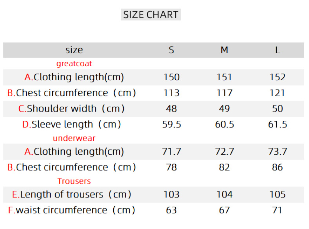Click the red greatcoat section label
Image resolution: width=309 pixels, height=229 pixels.
[x=74, y=64]
